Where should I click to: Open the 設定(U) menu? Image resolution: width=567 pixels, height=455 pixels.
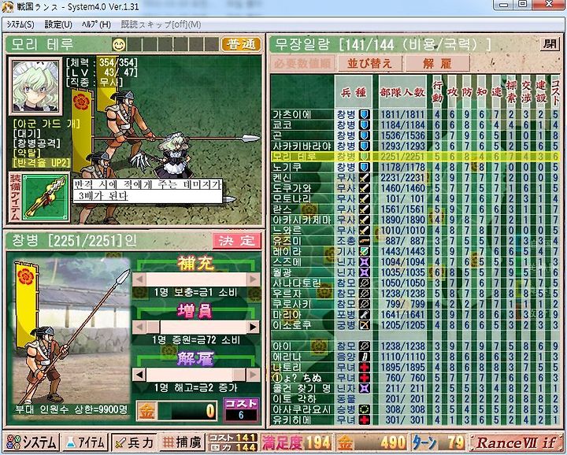58,24
